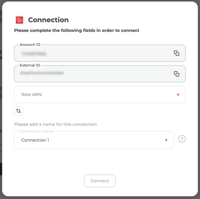Screen dimensions: 200x199
Task: Click the "External ID" field label
Action: tap(30, 65)
